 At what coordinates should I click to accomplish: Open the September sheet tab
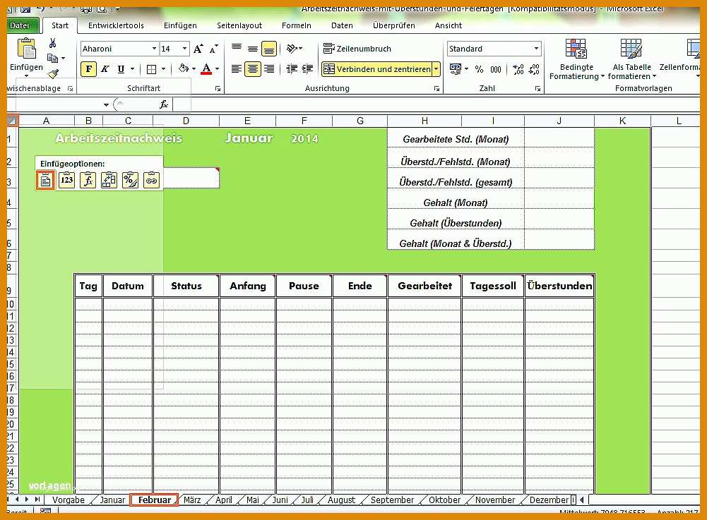coord(392,500)
